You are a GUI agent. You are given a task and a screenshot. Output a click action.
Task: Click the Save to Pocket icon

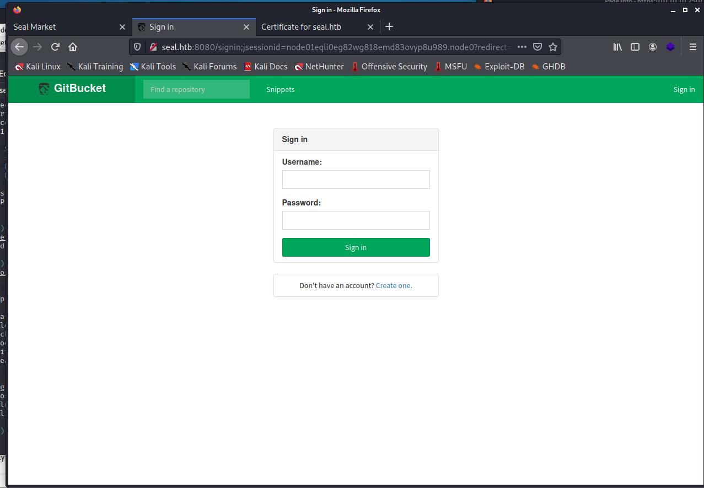[538, 47]
